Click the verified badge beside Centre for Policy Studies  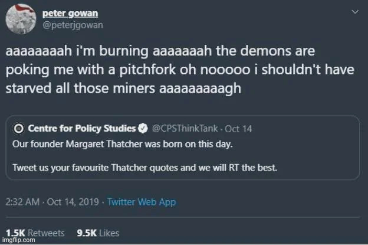click(x=143, y=128)
